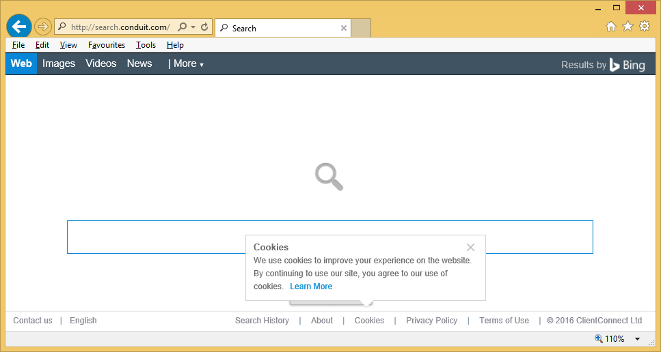The height and width of the screenshot is (352, 661).
Task: Open the Privacy Policy link
Action: (432, 321)
